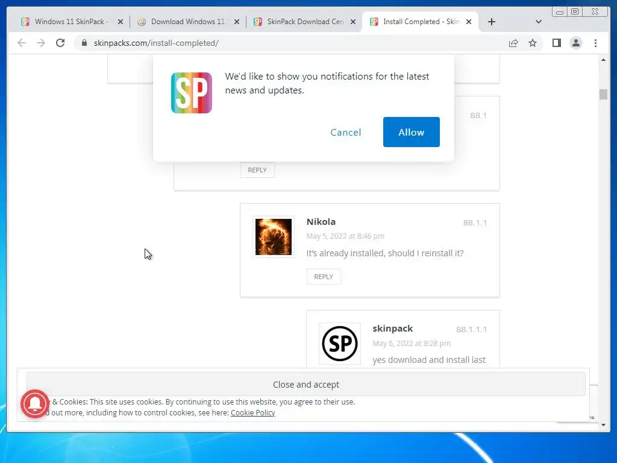Click Cancel on the notification prompt
This screenshot has width=617, height=463.
pos(345,132)
